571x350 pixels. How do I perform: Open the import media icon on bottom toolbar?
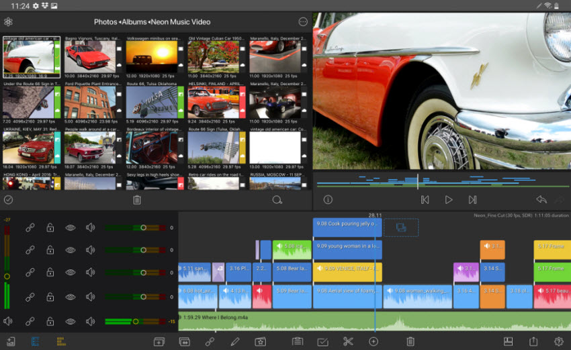11,341
